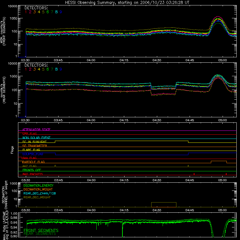Click the 1000 y-axis value of front segments plot
Image resolution: width=240 pixels, height=240 pixels.
click(x=13, y=18)
